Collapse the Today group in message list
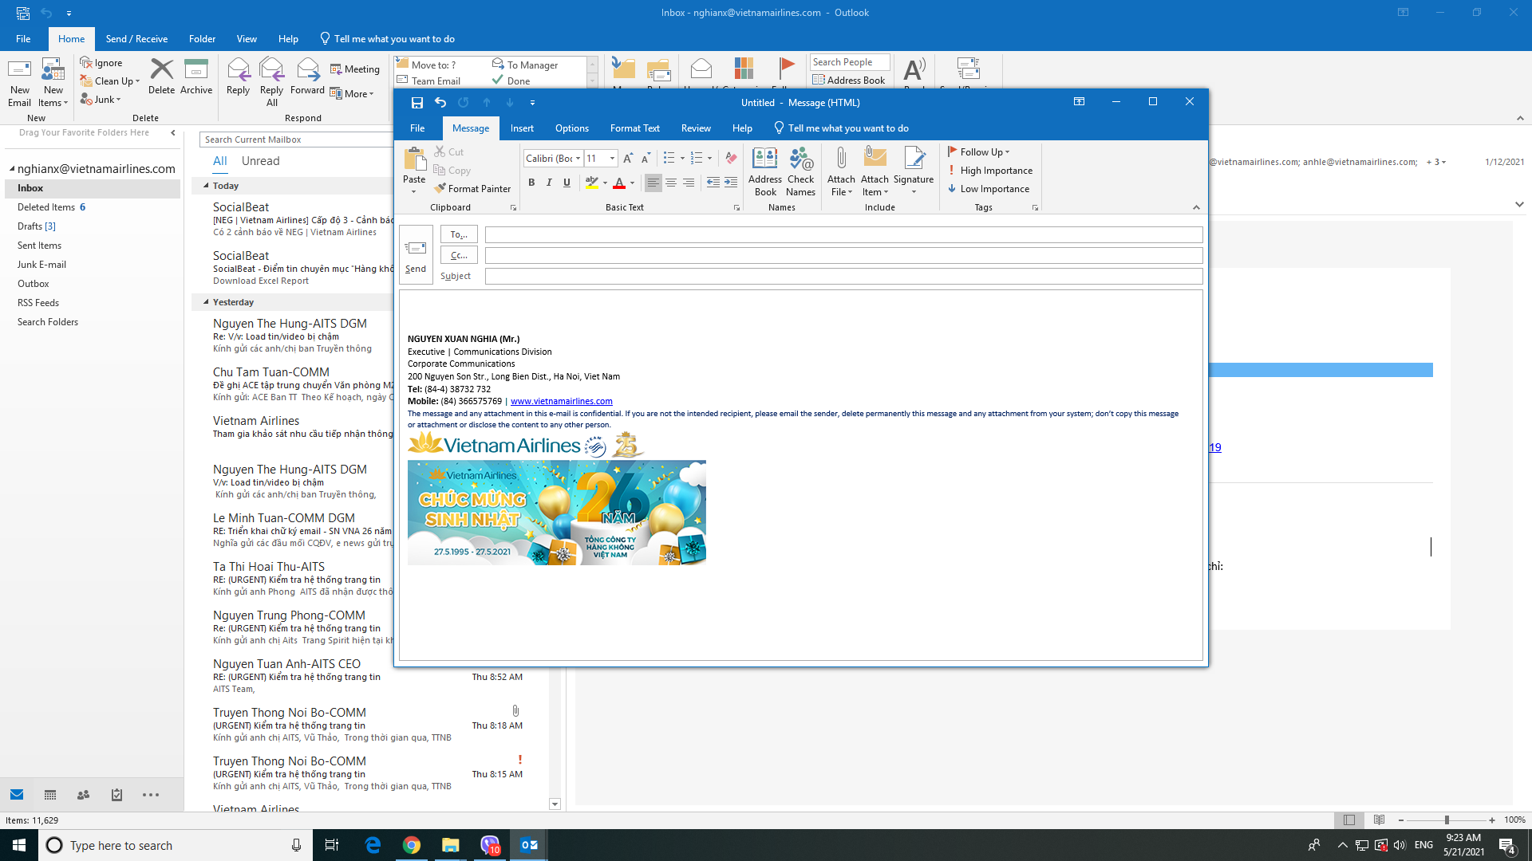 point(206,186)
